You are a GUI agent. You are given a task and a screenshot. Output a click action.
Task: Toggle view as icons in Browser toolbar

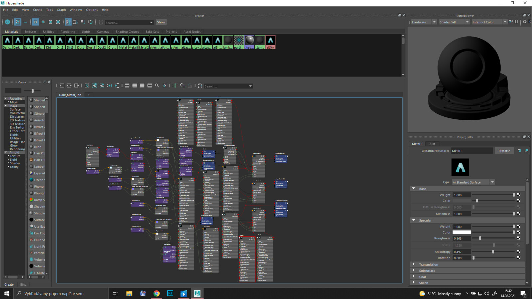pyautogui.click(x=18, y=22)
